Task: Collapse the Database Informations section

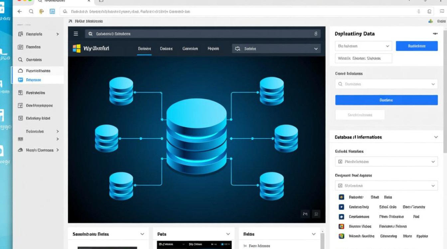Action: [436, 137]
